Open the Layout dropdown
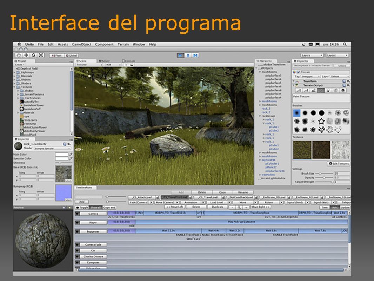Screen dimensions: 374x281 pos(337,55)
